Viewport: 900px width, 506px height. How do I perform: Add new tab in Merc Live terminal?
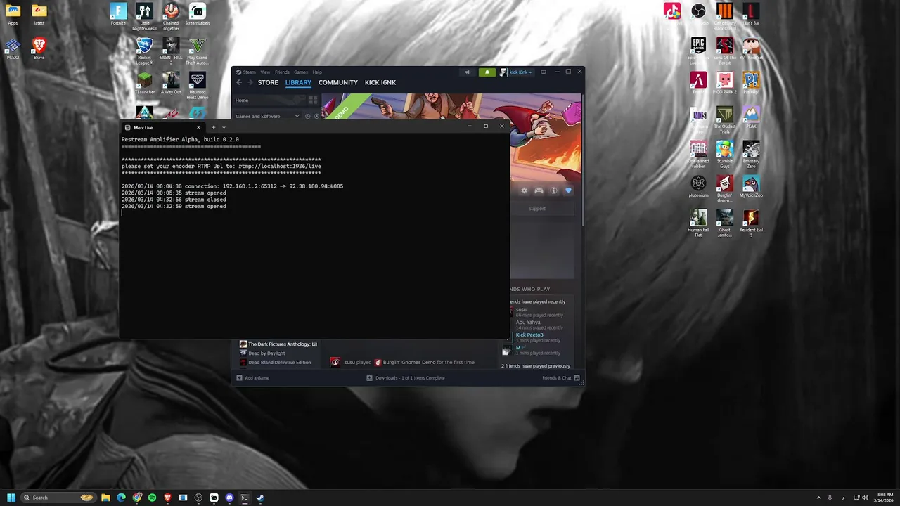[x=213, y=127]
